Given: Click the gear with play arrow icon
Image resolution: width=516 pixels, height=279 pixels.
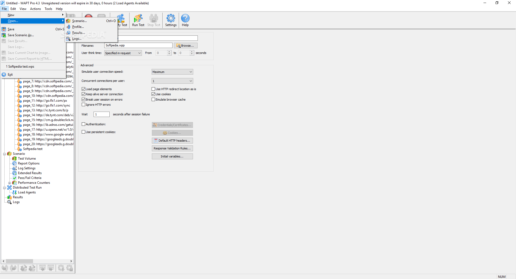Looking at the screenshot, I should pyautogui.click(x=61, y=268).
